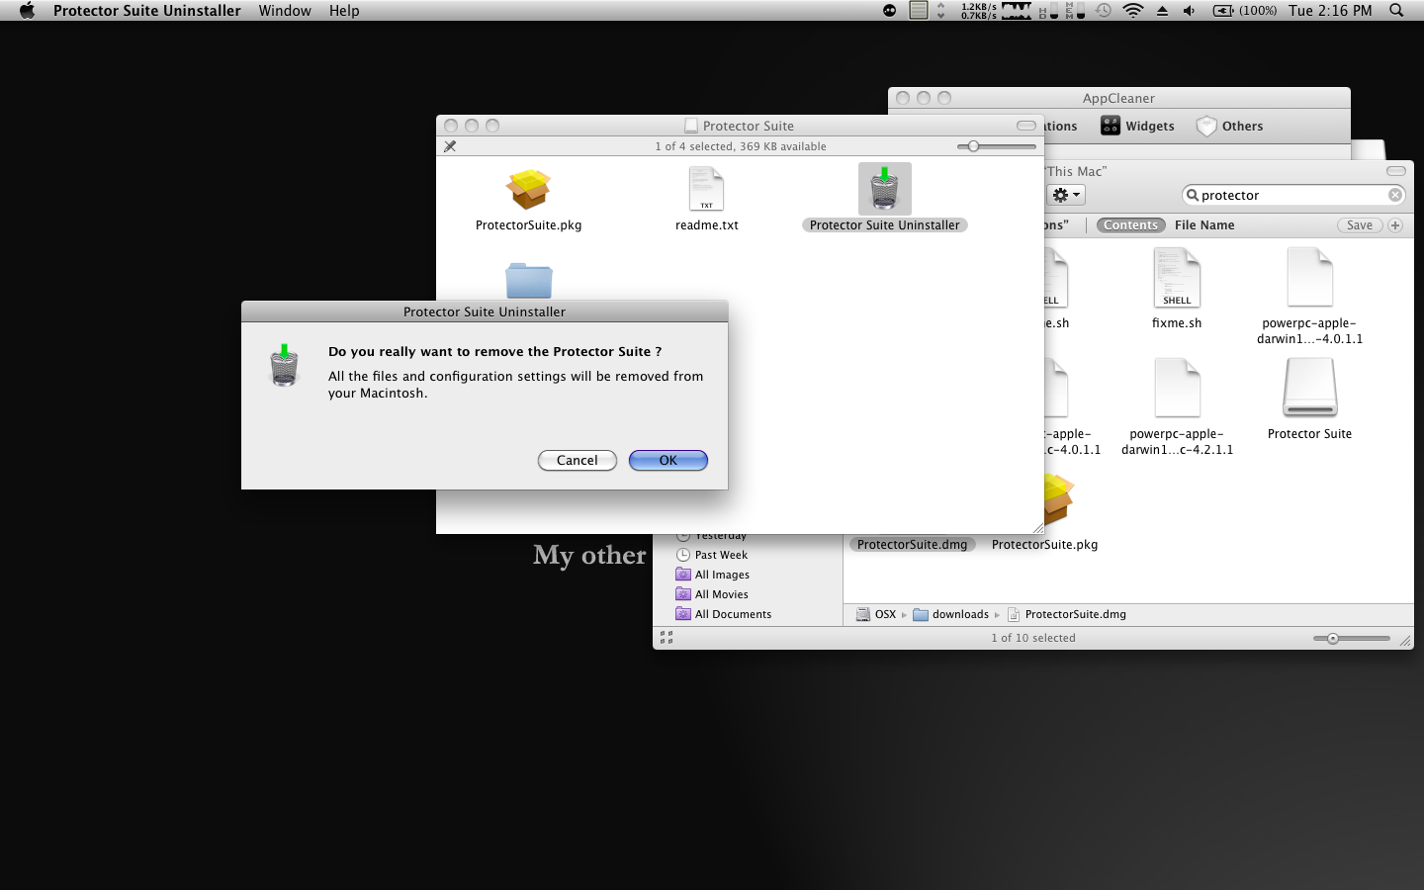Select the Protector Suite disk volume icon

point(1309,388)
